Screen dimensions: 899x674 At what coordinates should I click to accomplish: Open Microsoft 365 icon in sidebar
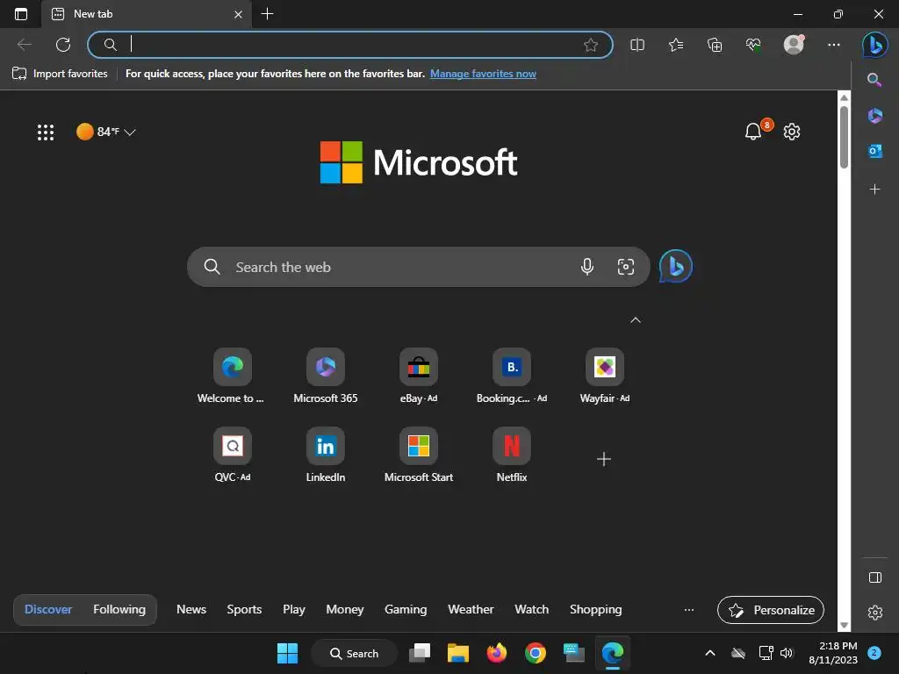pos(875,116)
